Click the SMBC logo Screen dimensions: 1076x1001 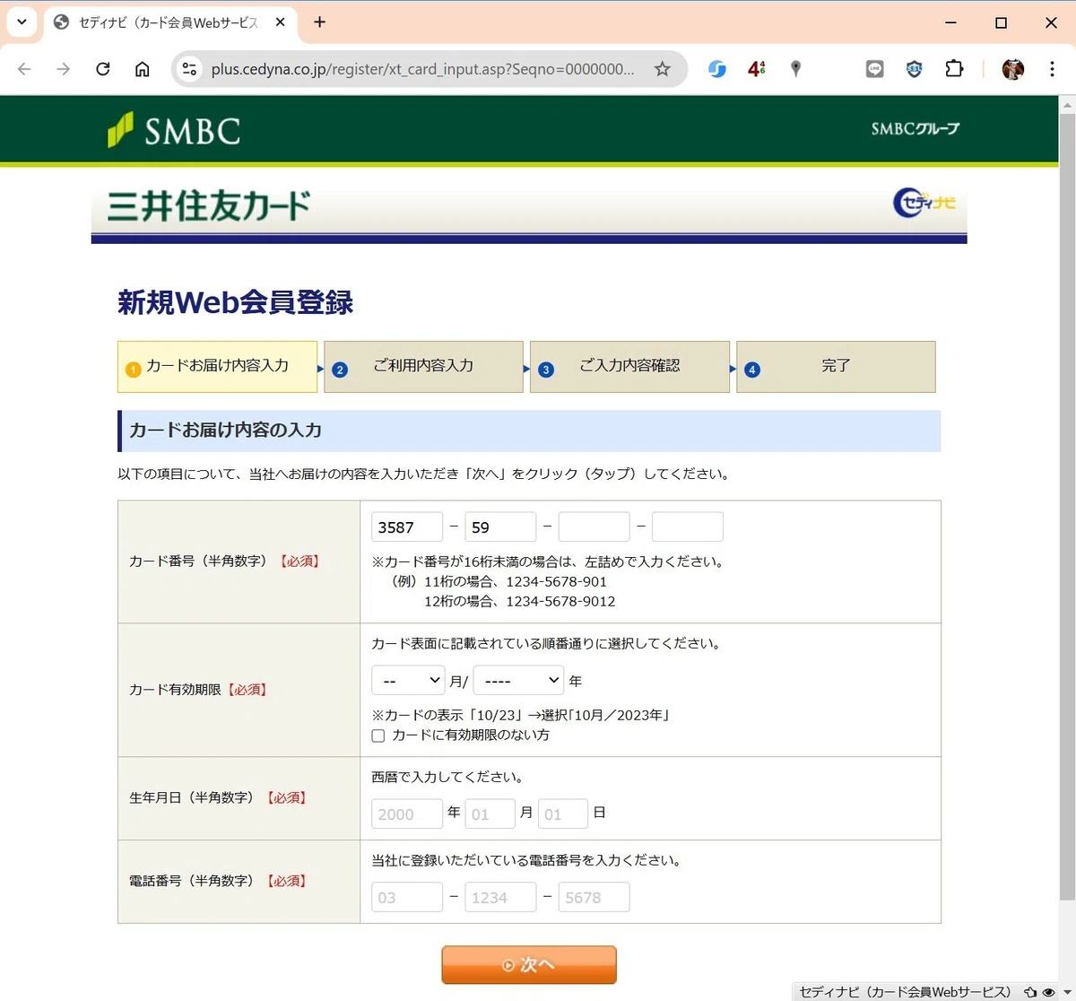tap(174, 130)
